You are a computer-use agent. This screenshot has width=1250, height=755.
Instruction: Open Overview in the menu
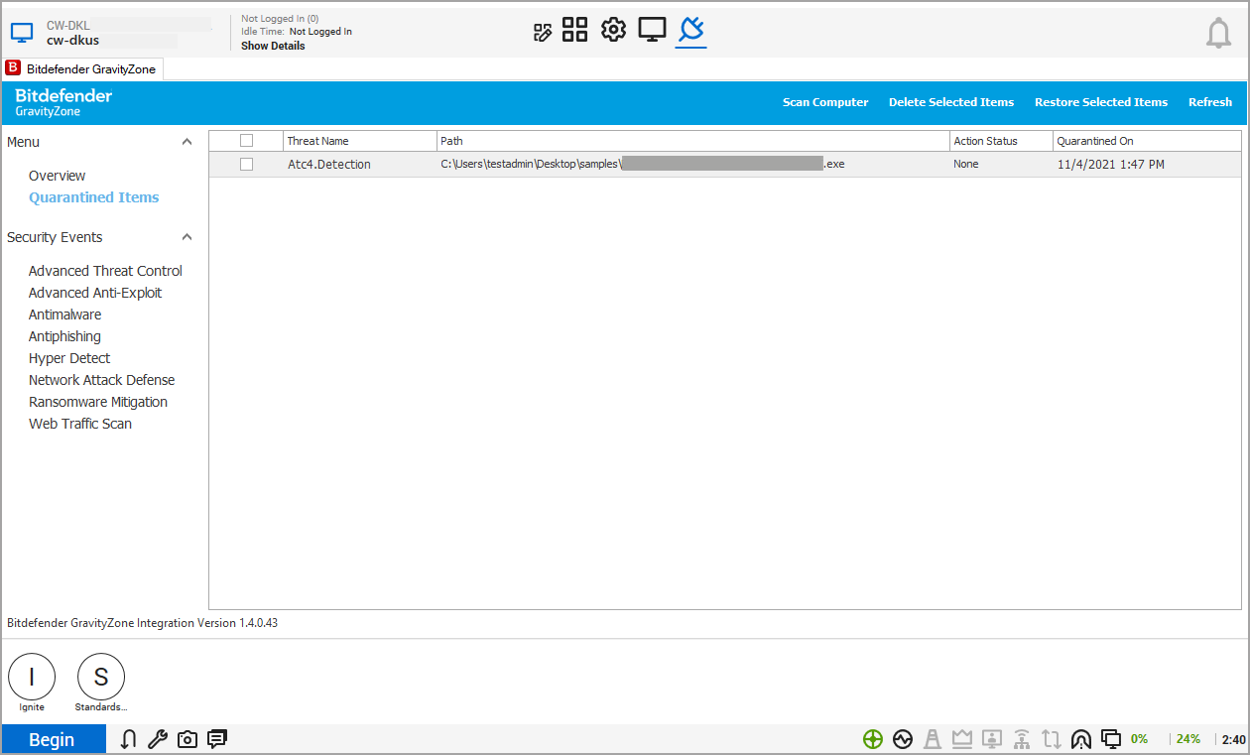point(58,176)
